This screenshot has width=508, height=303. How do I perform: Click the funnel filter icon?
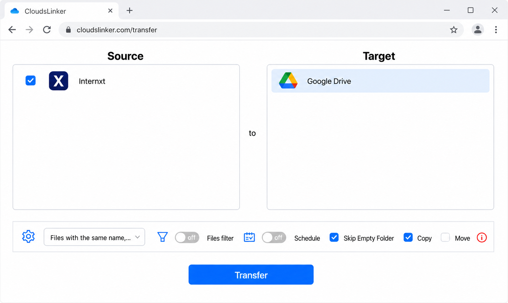pos(162,237)
